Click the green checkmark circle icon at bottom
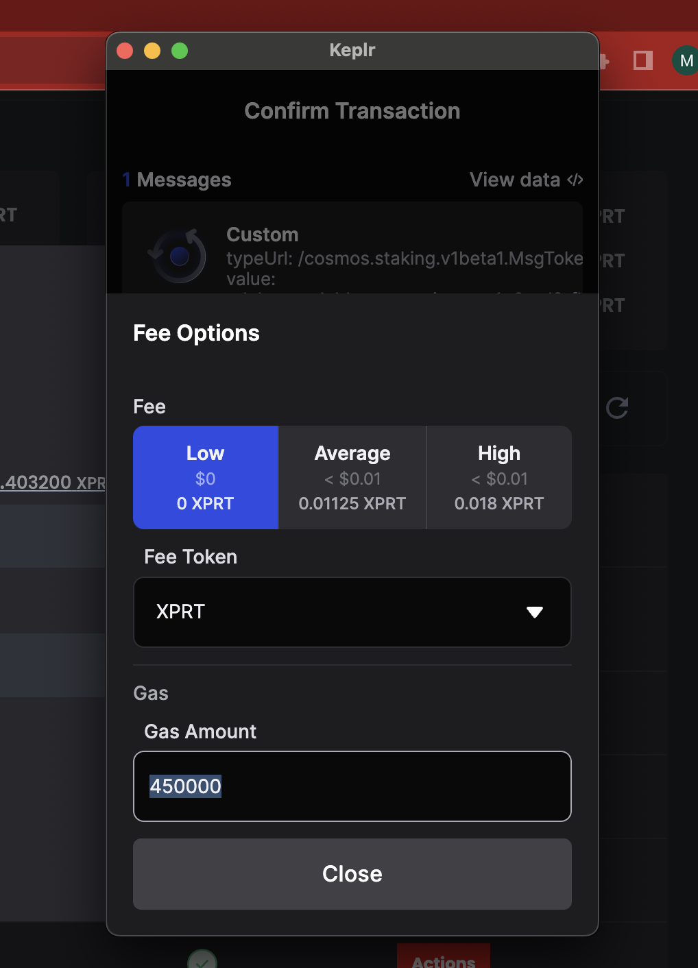Screen dimensions: 698x968 tap(202, 961)
